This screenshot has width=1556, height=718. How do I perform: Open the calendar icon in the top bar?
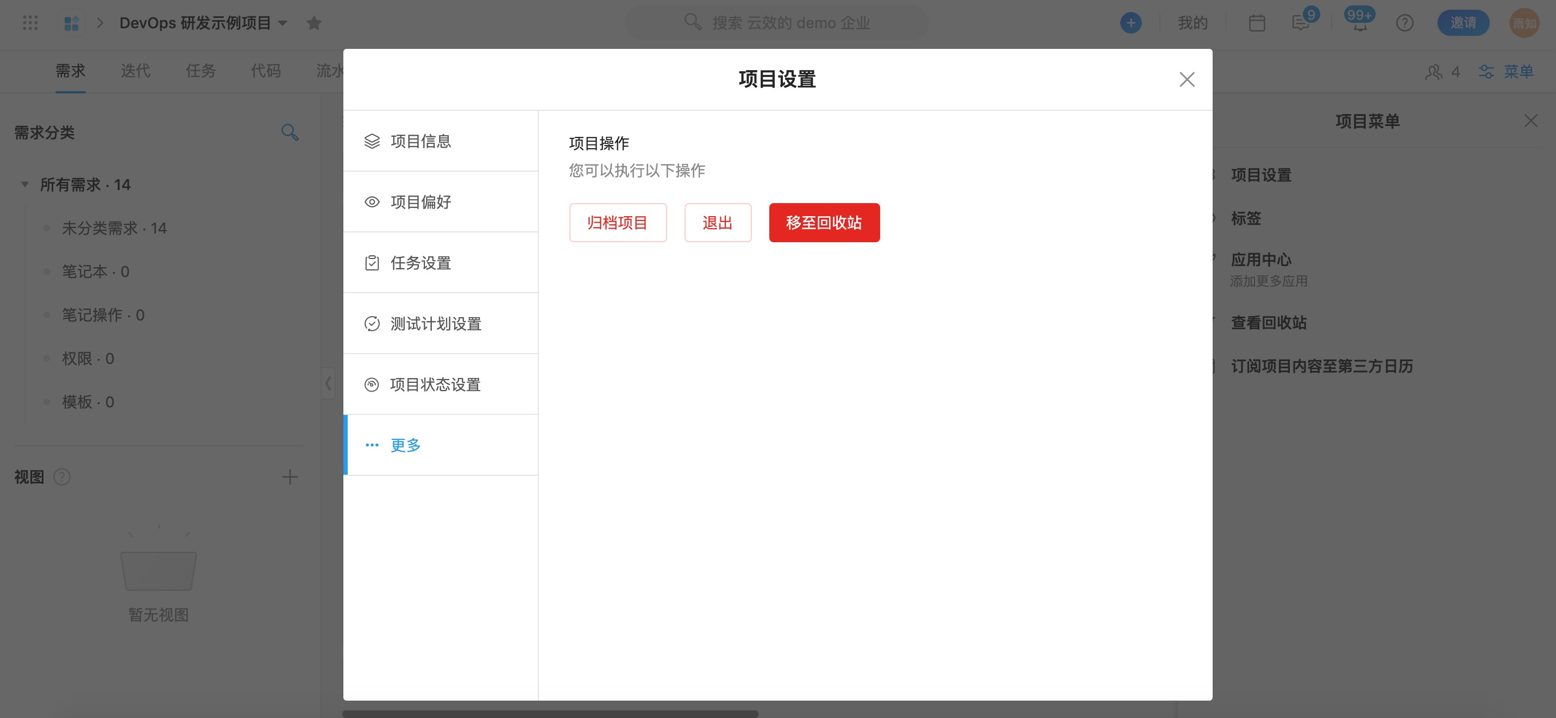tap(1257, 23)
